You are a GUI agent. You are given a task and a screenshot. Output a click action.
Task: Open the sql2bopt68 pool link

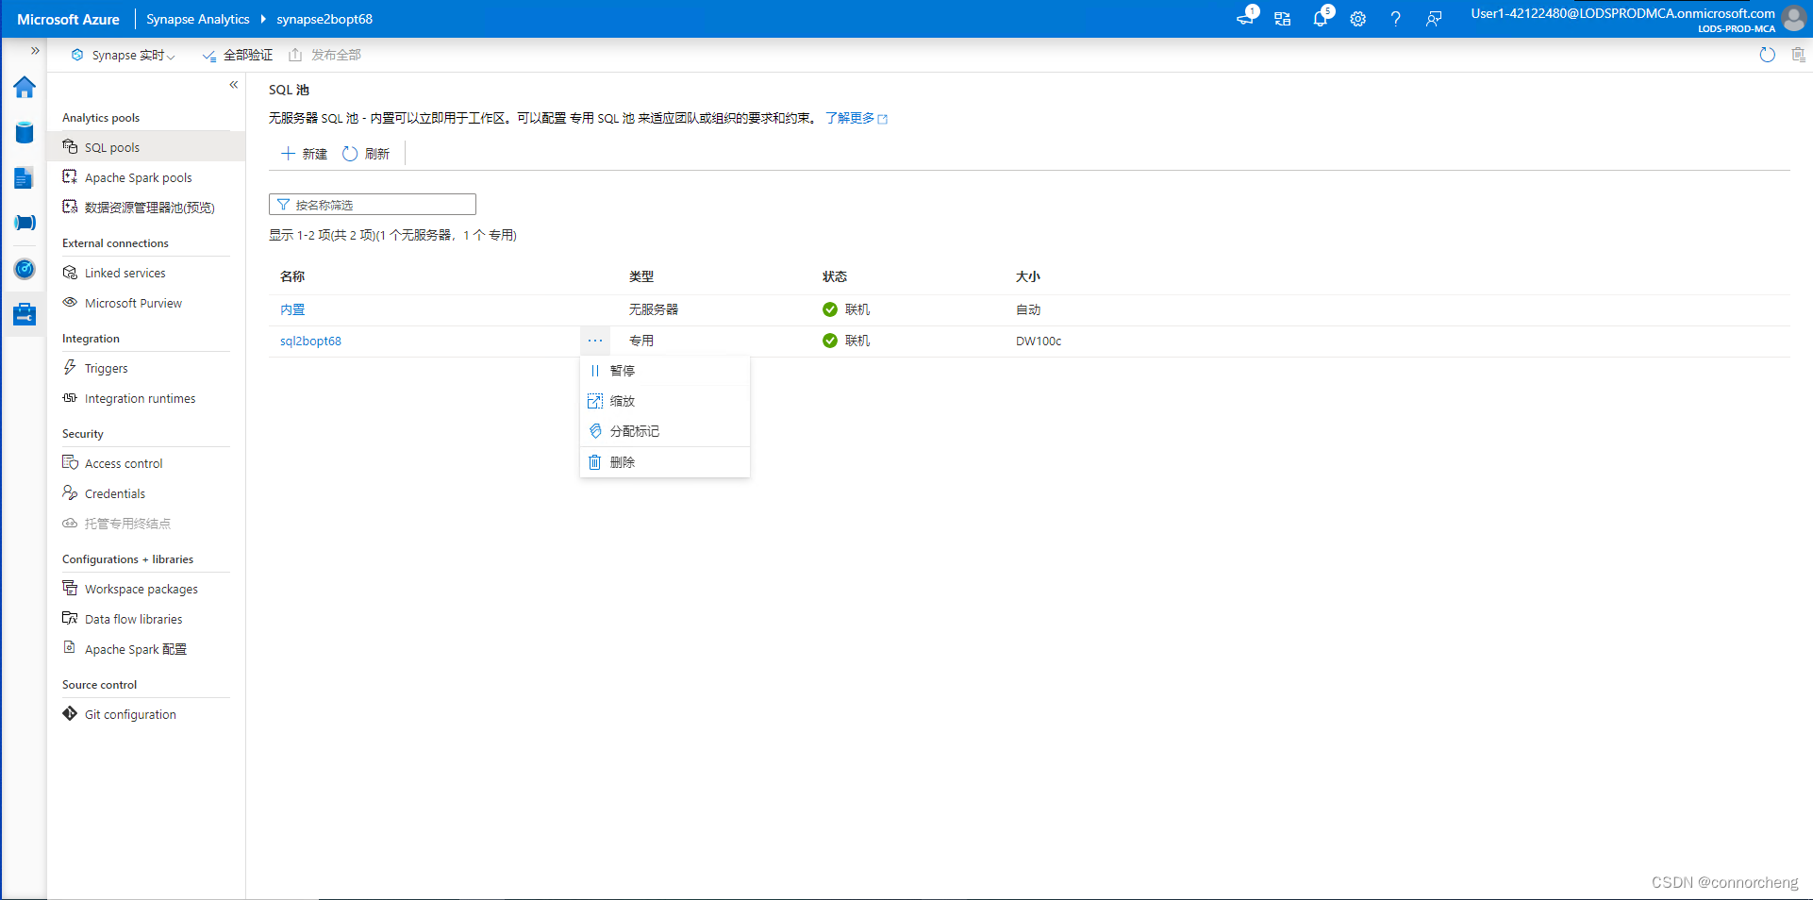(310, 341)
